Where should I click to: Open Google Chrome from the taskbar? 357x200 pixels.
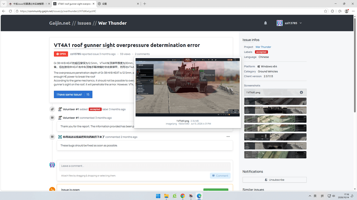pyautogui.click(x=182, y=196)
